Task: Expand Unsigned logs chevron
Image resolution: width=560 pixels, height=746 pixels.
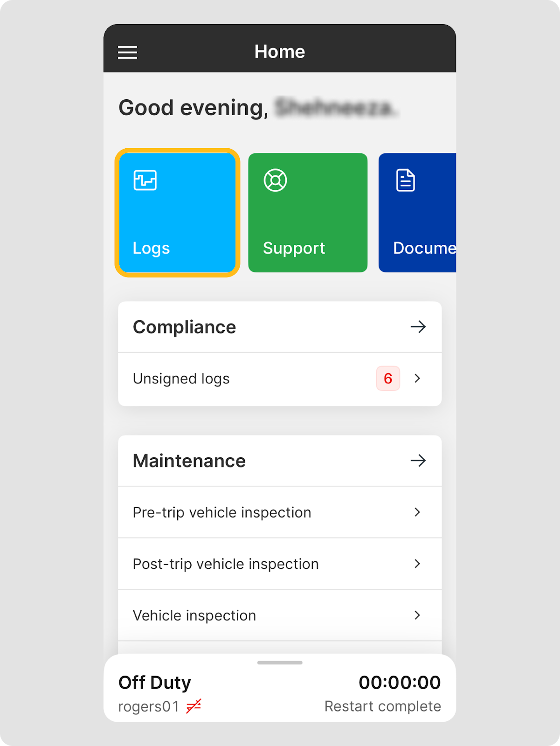Action: coord(417,378)
